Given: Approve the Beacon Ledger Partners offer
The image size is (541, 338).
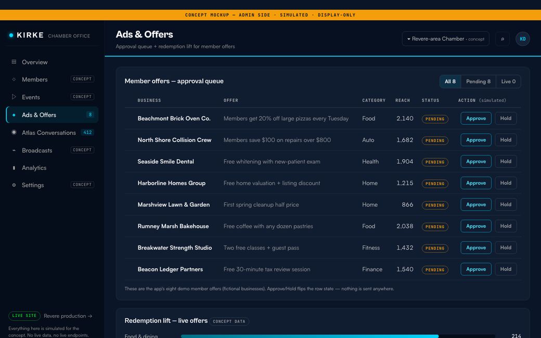Looking at the screenshot, I should (x=476, y=269).
